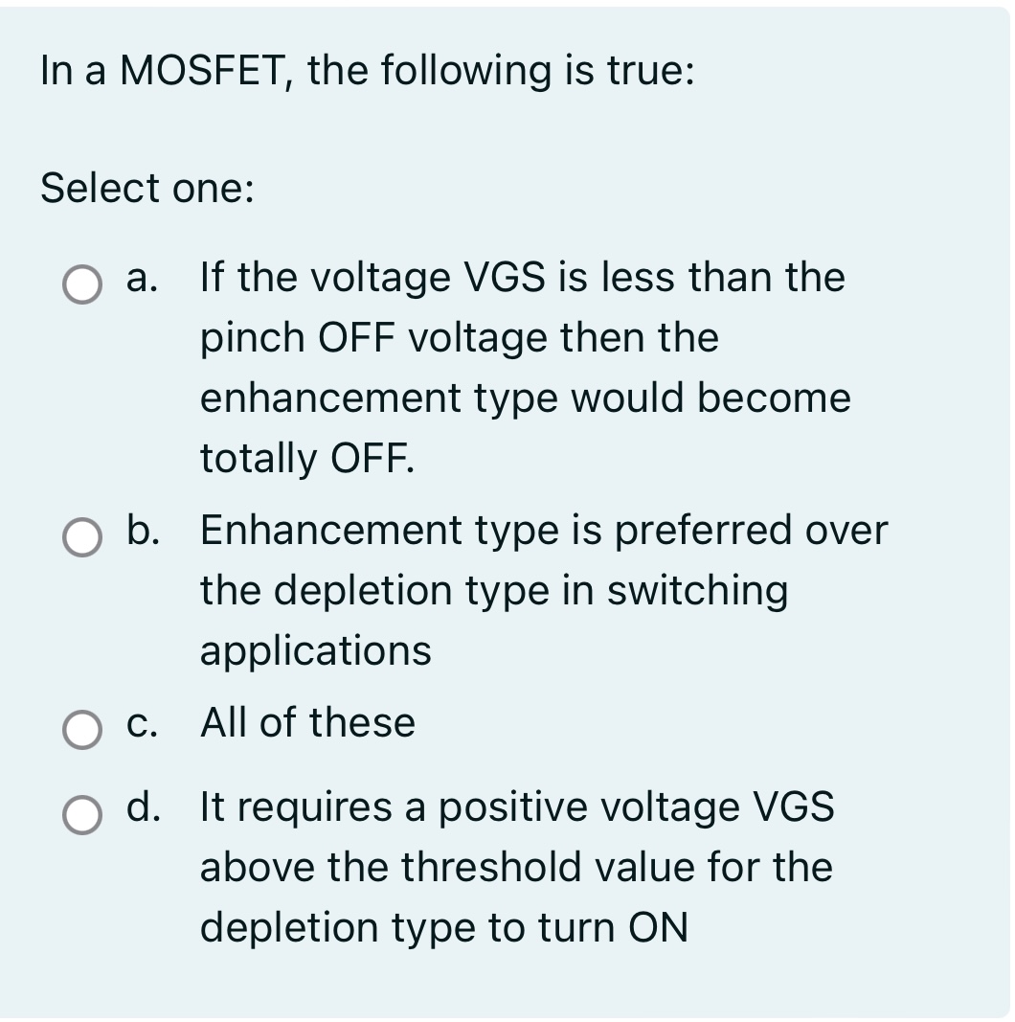
Task: Select the radio button for option a
Action: click(82, 284)
